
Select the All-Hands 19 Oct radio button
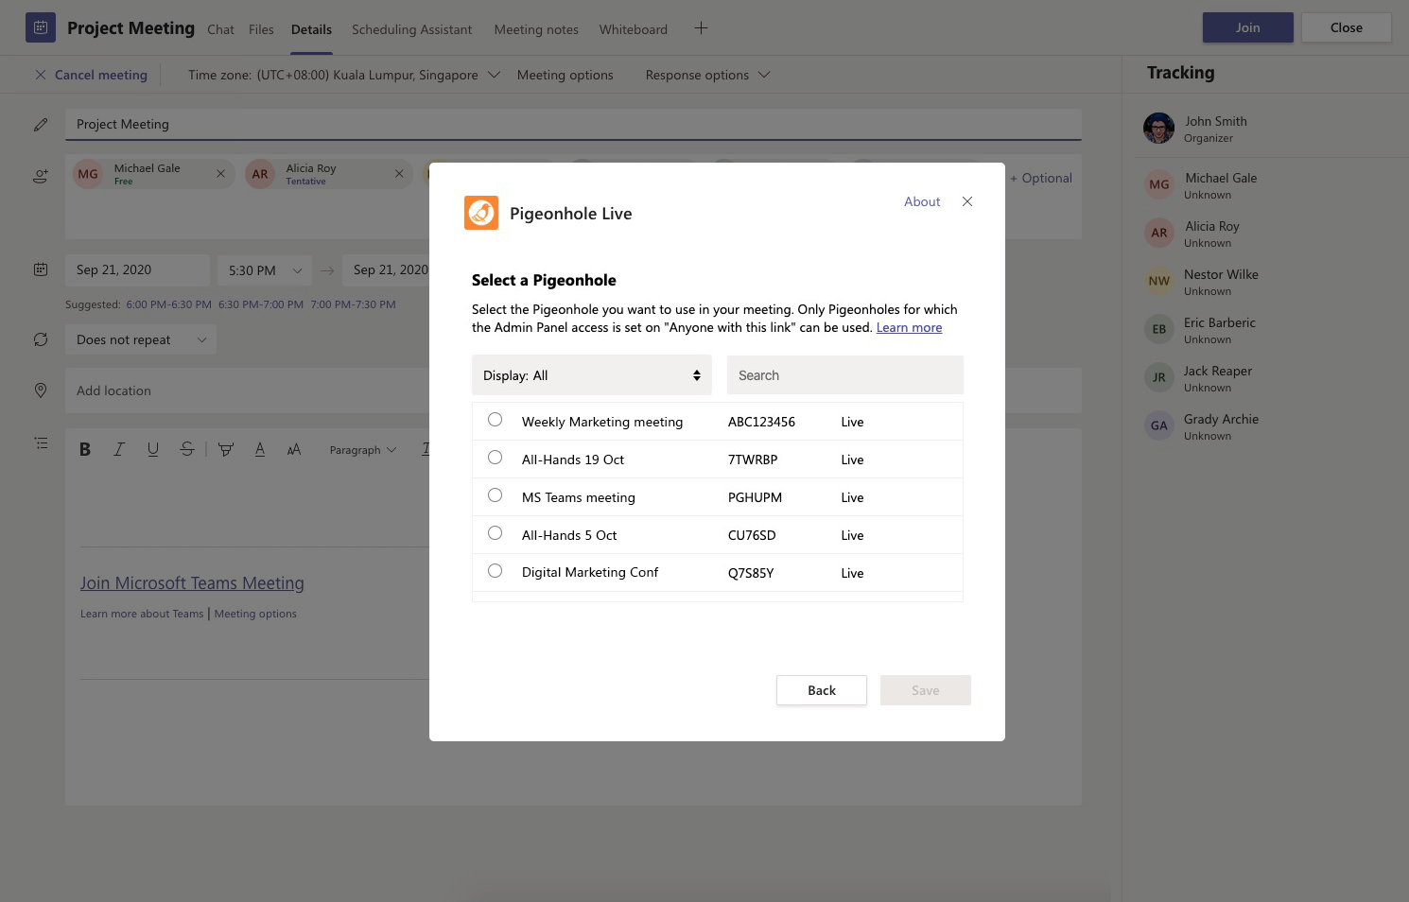(495, 458)
